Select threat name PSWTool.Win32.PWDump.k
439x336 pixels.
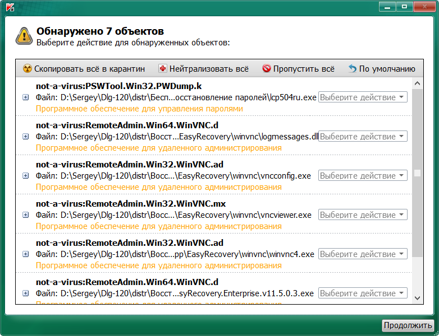tap(118, 86)
